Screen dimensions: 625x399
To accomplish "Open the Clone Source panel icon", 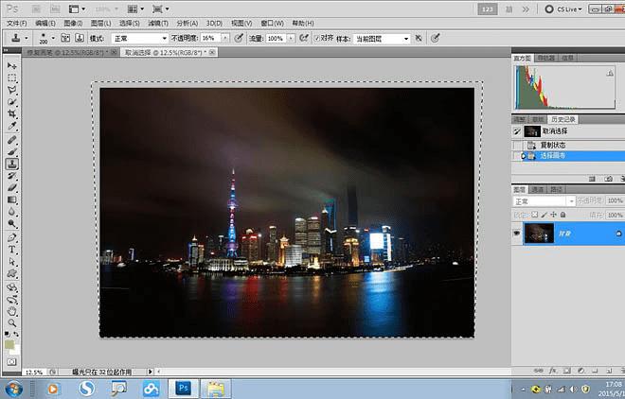I will (80, 38).
